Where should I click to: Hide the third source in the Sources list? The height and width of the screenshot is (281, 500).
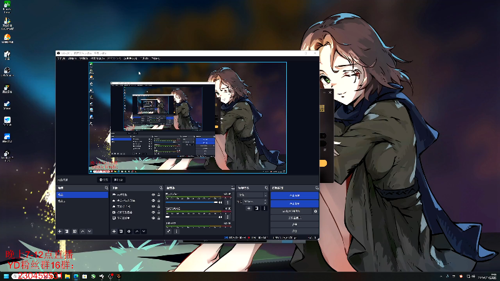click(x=153, y=207)
